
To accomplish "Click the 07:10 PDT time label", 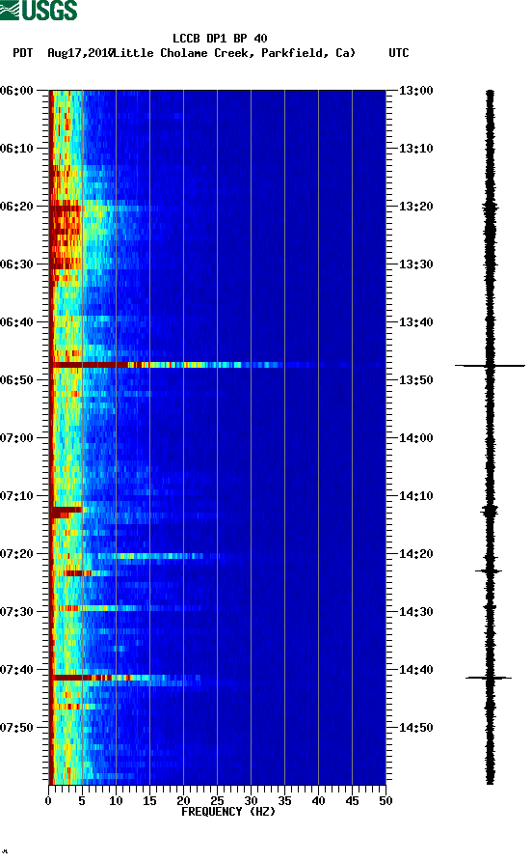I will (16, 496).
